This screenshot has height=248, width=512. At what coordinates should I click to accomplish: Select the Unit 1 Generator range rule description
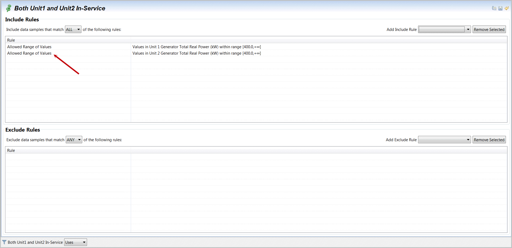[x=196, y=47]
